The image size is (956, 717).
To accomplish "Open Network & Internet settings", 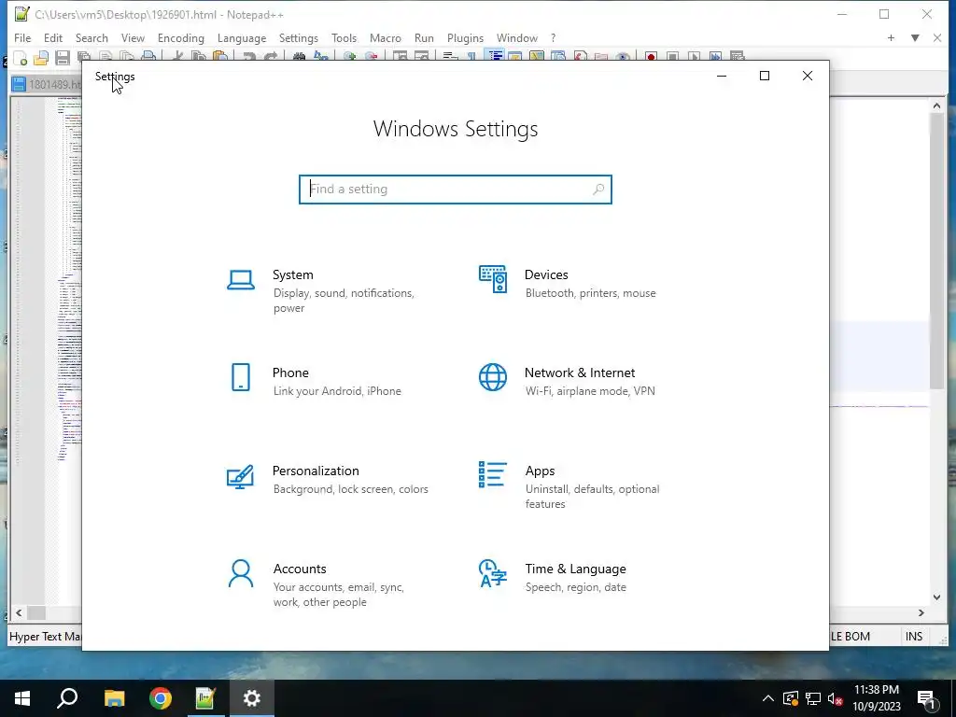I will [x=568, y=381].
